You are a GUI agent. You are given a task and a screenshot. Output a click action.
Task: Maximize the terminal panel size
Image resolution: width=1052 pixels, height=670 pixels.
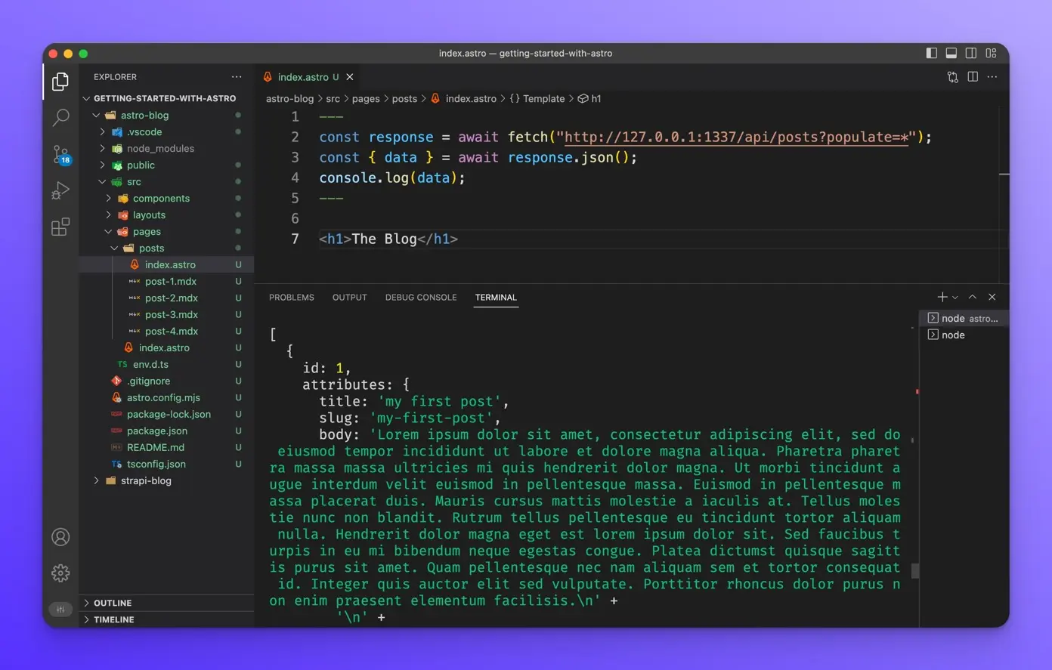coord(973,297)
